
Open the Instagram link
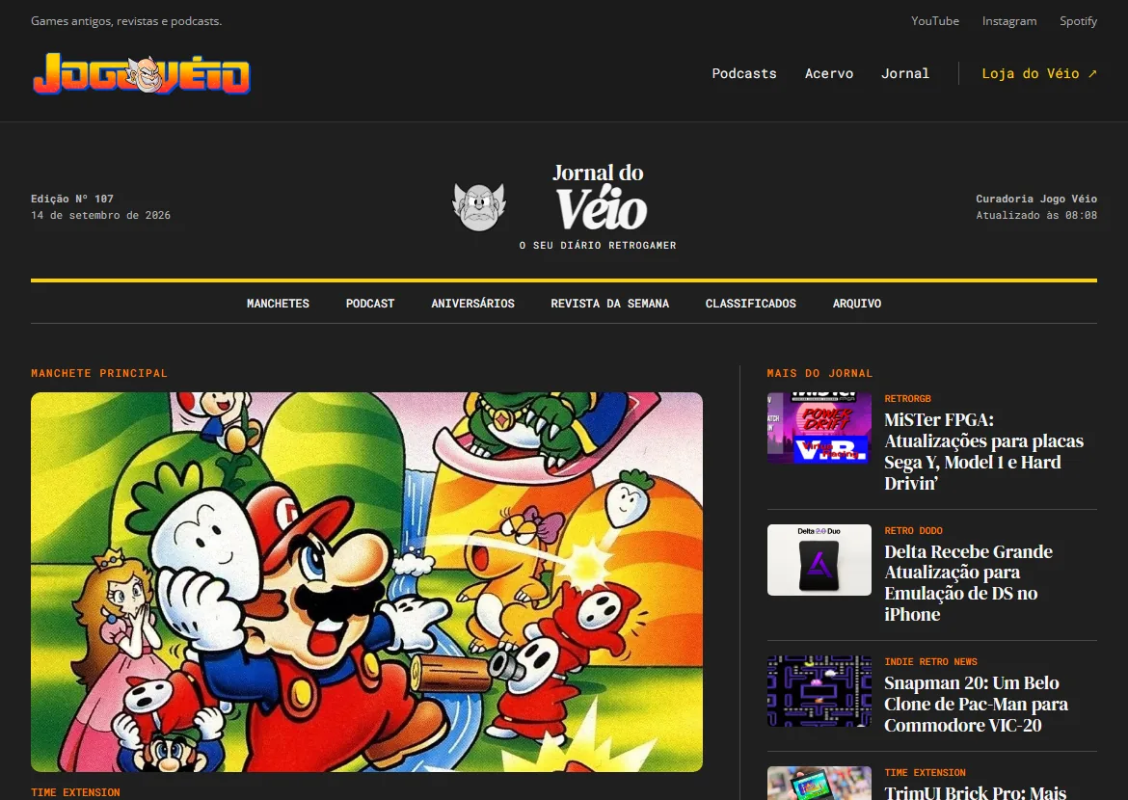(1009, 21)
